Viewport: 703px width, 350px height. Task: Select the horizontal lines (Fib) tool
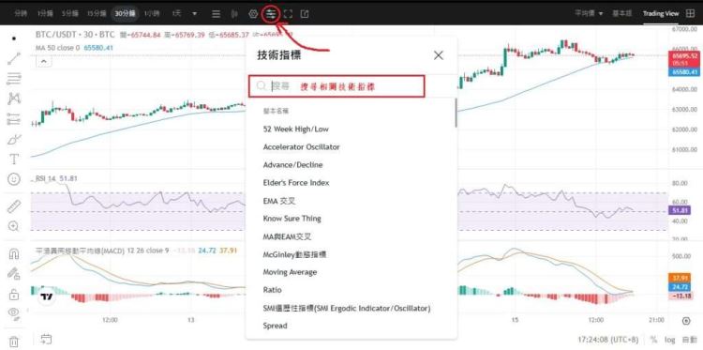[x=14, y=79]
